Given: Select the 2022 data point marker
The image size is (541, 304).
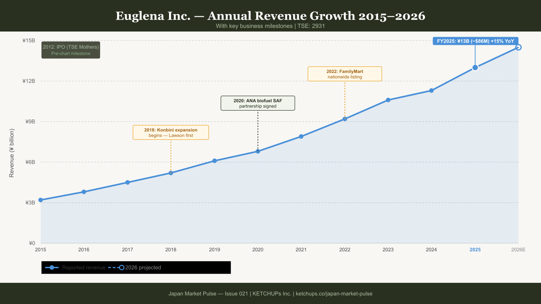Looking at the screenshot, I should [x=345, y=119].
